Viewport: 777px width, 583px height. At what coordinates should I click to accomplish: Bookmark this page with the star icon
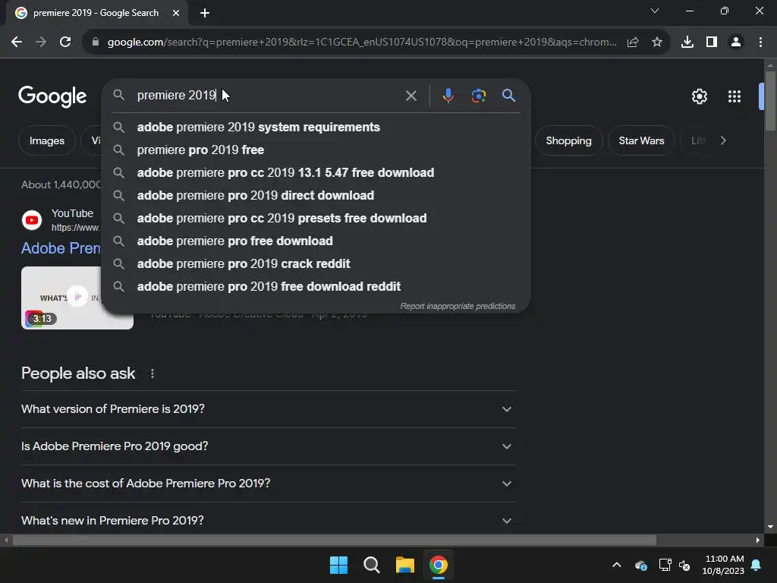657,43
